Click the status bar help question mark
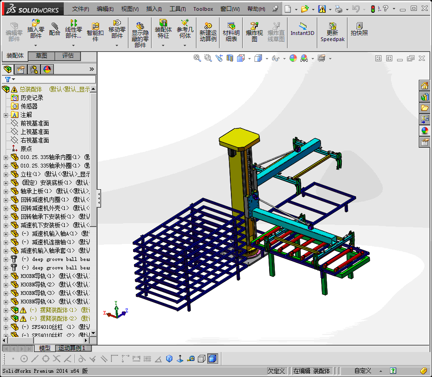Viewport: 432px width, 377px height. tap(393, 371)
